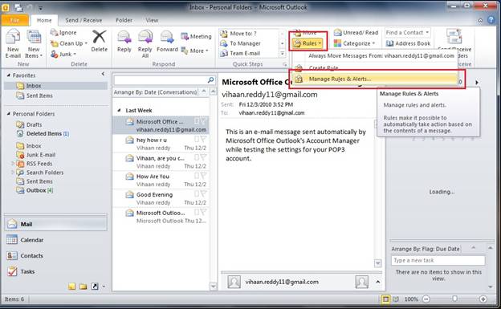Click 'Arrange By: Date (Conversations)' header
This screenshot has height=309, width=501.
156,92
